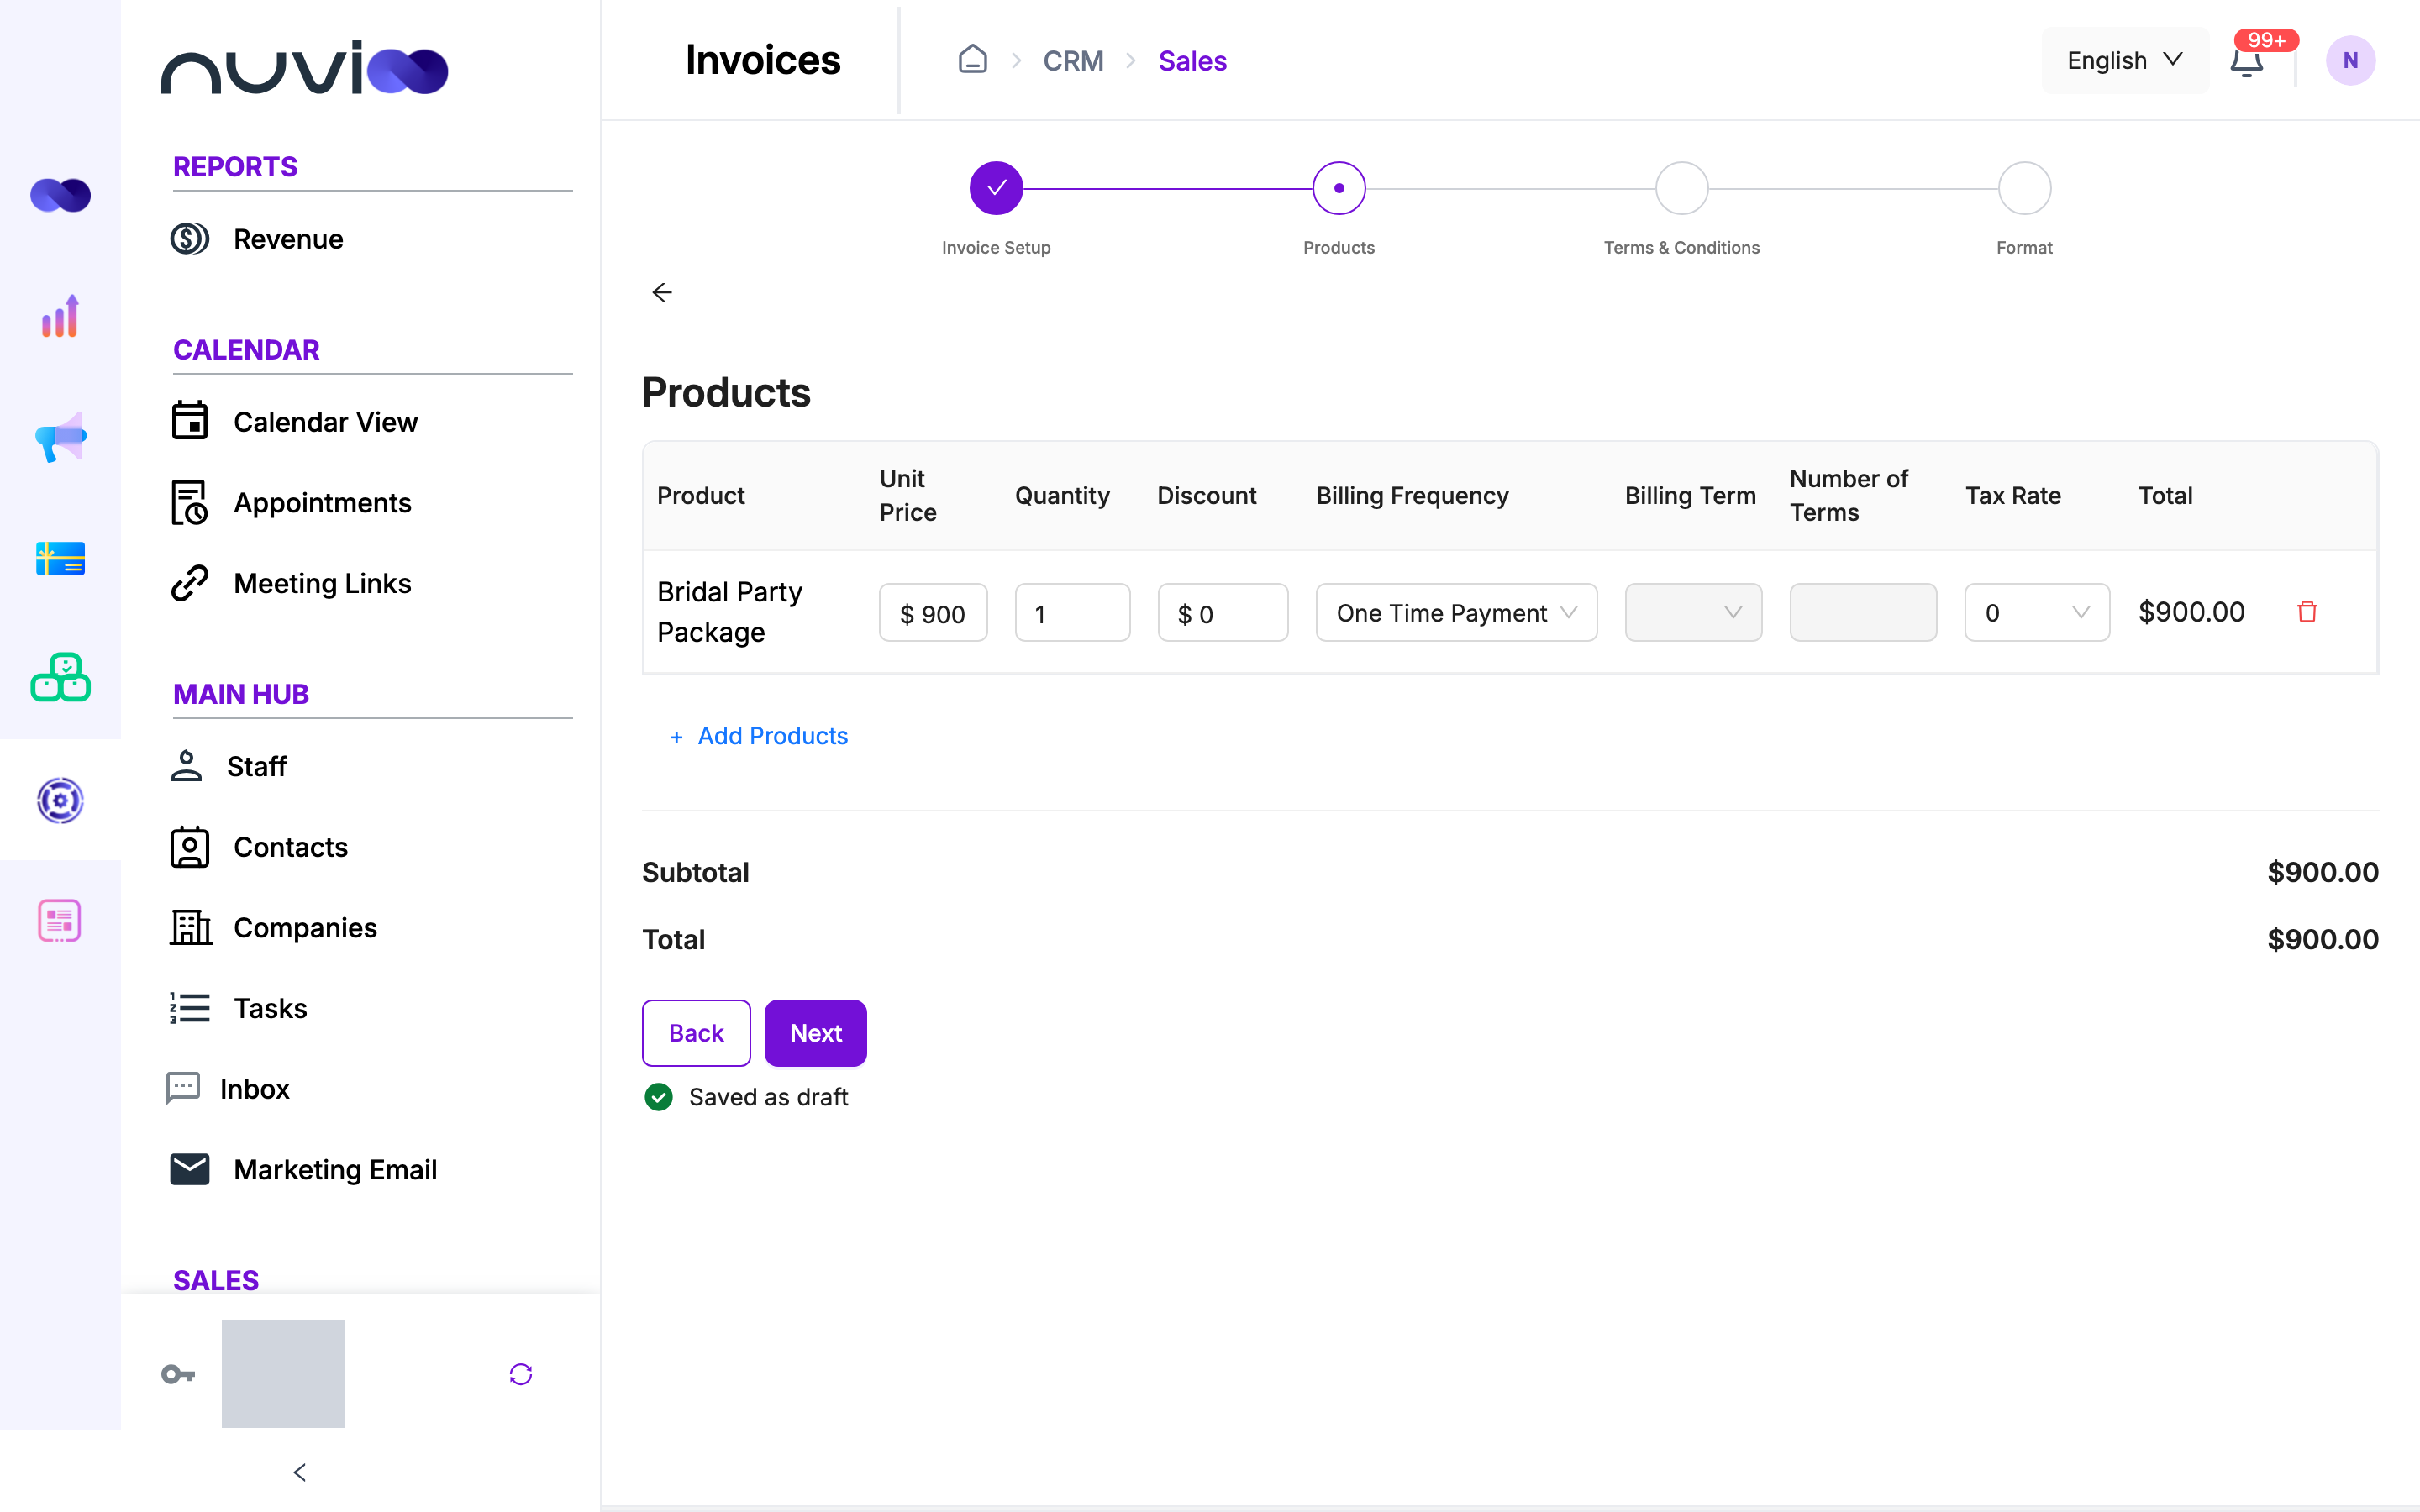Click the Inbox chat bubble icon
This screenshot has width=2420, height=1512.
[x=183, y=1088]
